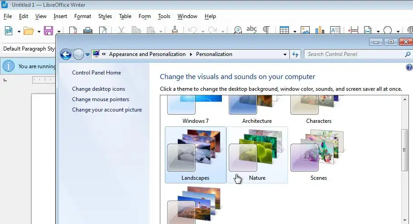Image resolution: width=413 pixels, height=224 pixels.
Task: Toggle Formatting Marks pilcrow icon
Action: pos(267,30)
